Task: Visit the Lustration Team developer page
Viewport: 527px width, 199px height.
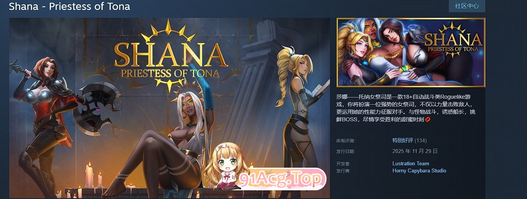Action: coord(411,163)
